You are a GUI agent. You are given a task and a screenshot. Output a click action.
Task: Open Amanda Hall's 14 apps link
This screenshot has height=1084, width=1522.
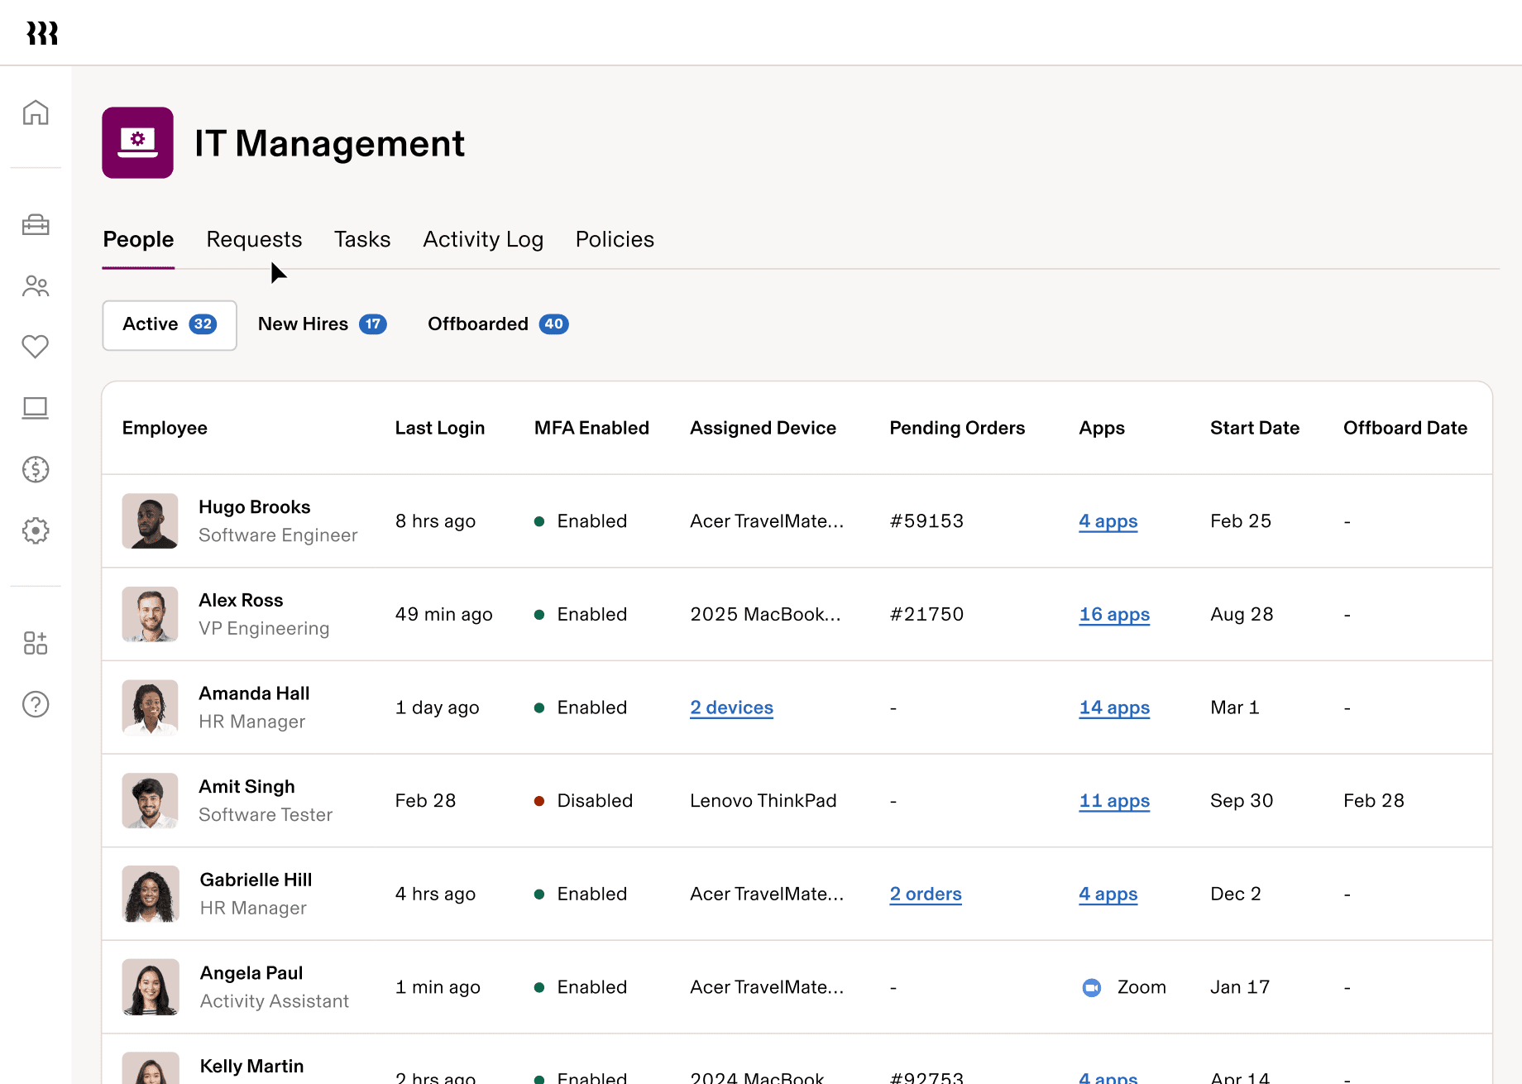click(1114, 708)
